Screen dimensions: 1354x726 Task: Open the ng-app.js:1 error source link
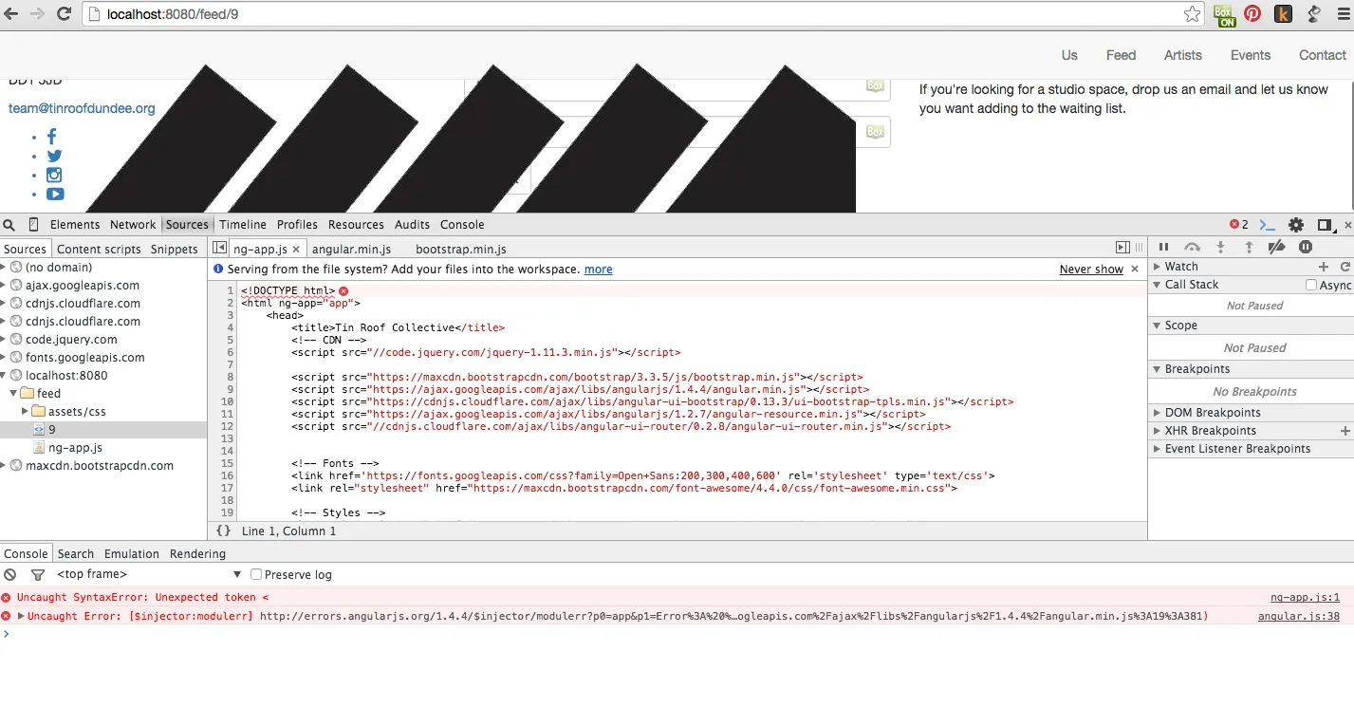tap(1305, 598)
